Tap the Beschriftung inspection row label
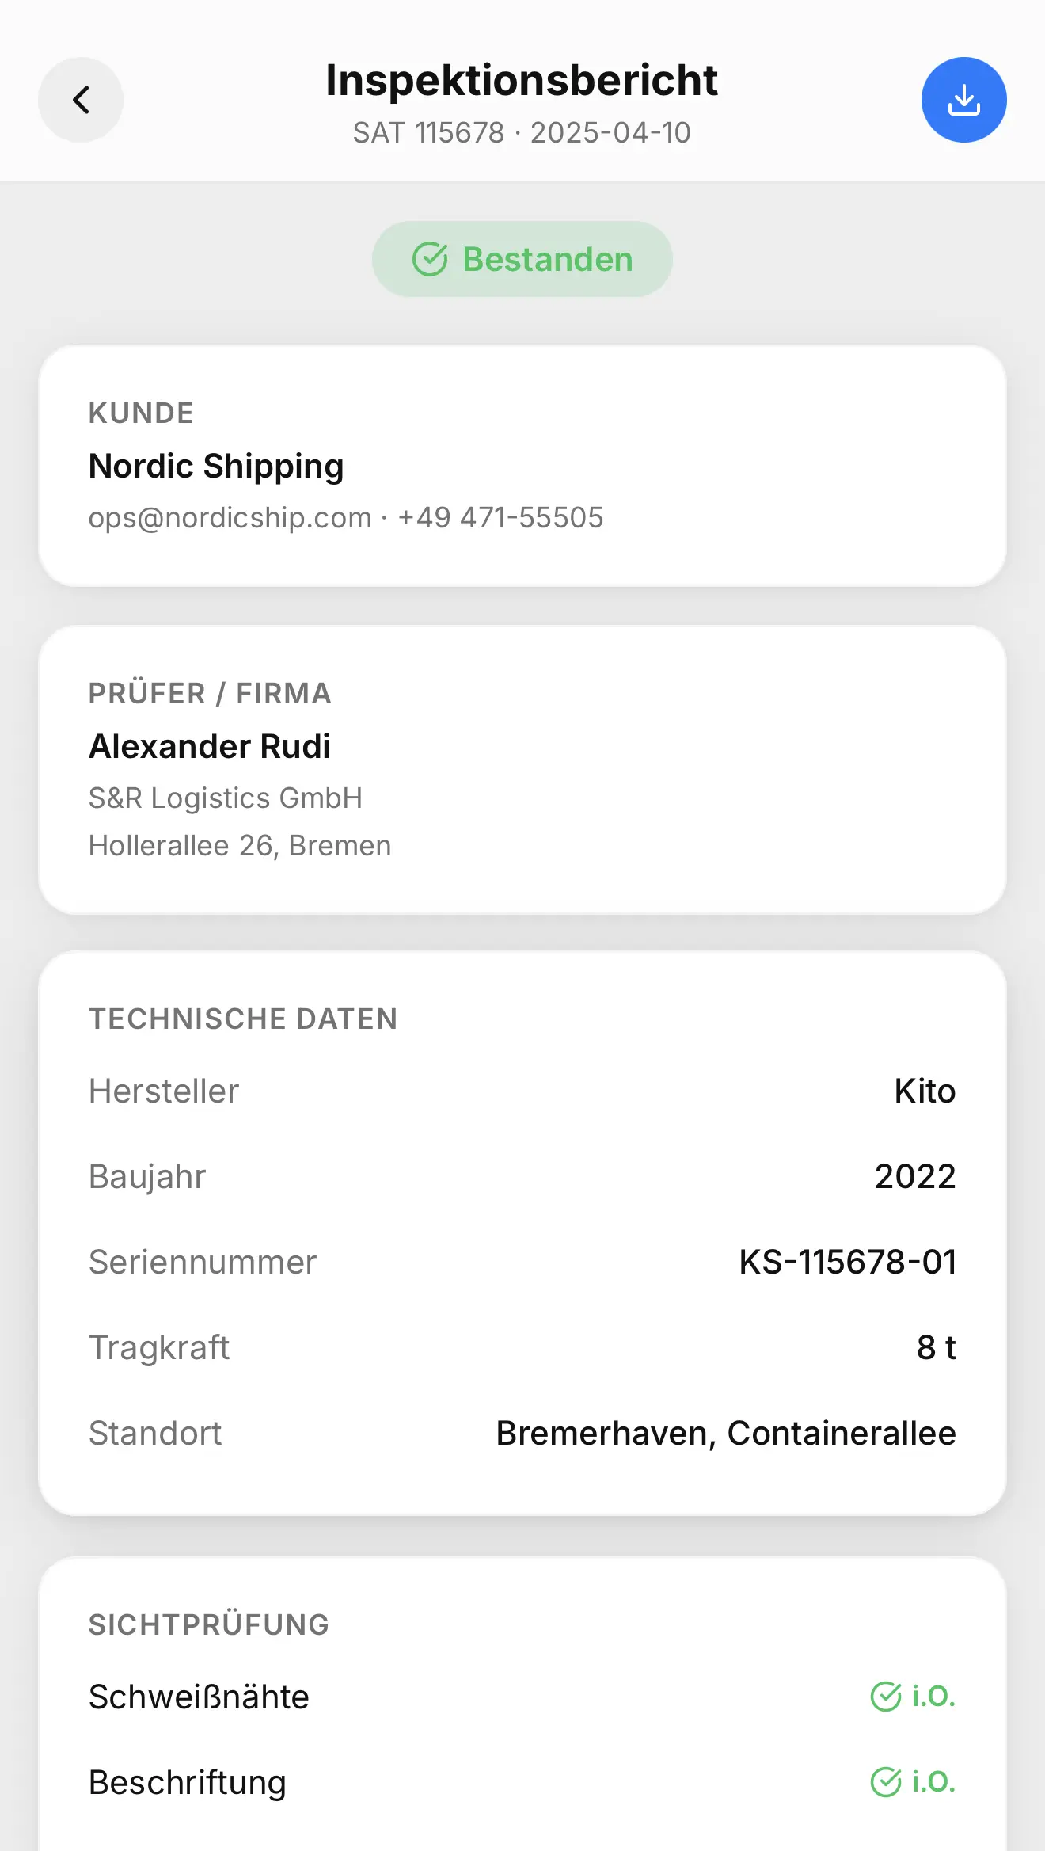 pos(188,1782)
